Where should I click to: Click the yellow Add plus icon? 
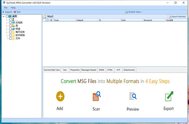(x=60, y=96)
